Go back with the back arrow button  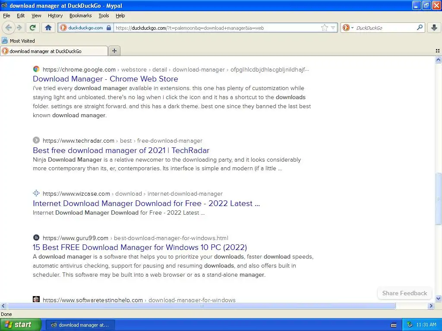(x=9, y=28)
